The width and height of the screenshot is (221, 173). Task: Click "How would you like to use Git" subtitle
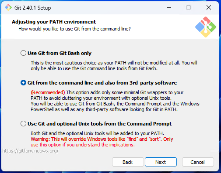[x=74, y=29]
